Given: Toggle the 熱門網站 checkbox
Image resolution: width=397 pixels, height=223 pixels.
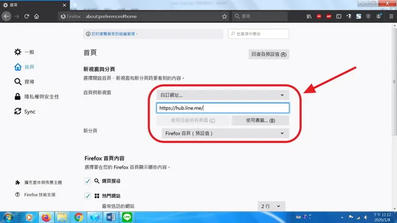Looking at the screenshot, I should click(87, 196).
